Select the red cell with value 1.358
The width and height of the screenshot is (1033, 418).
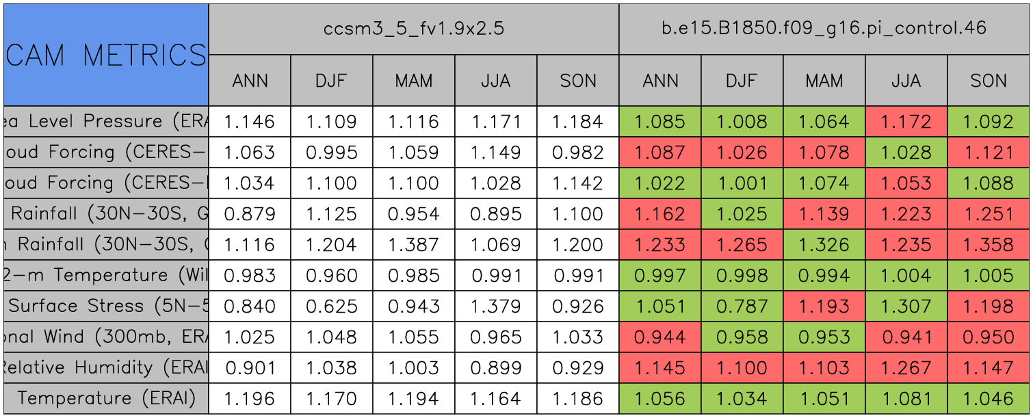[x=989, y=245]
